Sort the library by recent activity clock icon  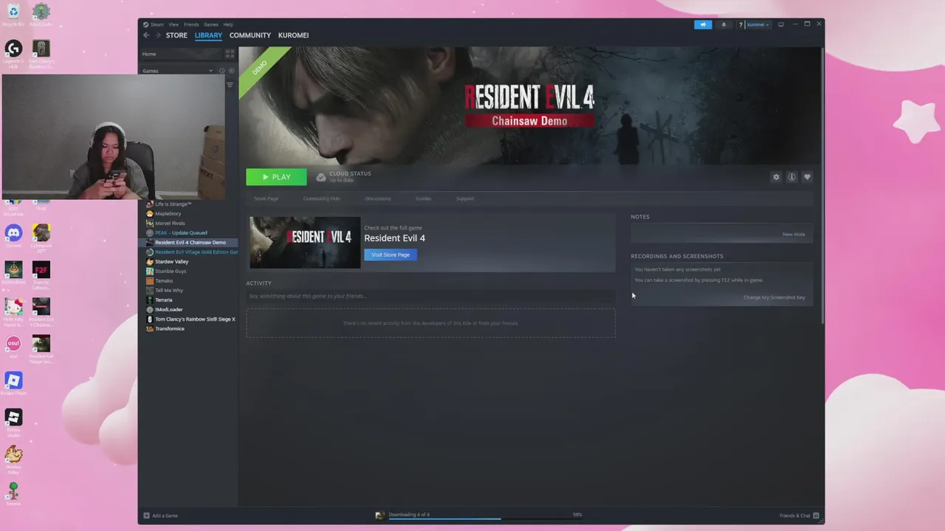(221, 71)
